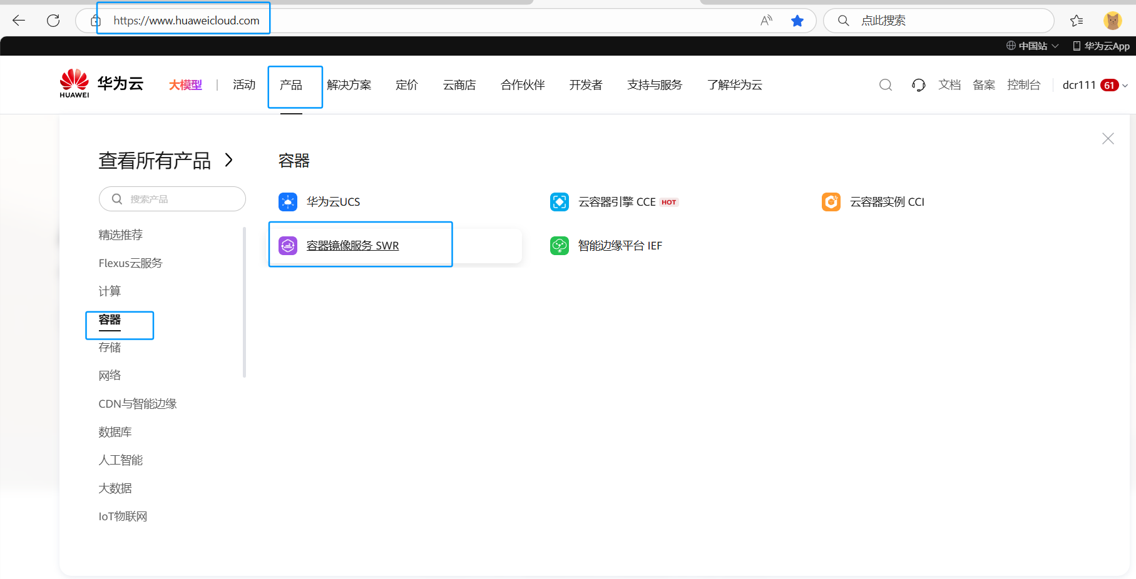Open the 大模型 menu
Screen dimensions: 1136x579
(x=185, y=85)
